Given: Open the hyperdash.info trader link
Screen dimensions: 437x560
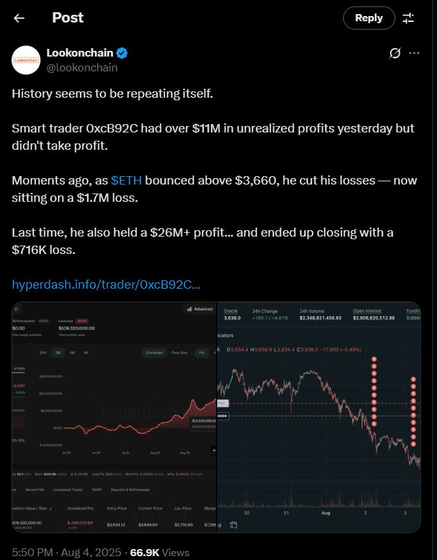Looking at the screenshot, I should click(x=106, y=285).
